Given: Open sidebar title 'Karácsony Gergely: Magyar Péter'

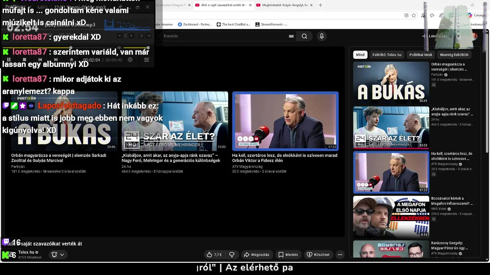Looking at the screenshot, I should (x=450, y=246).
